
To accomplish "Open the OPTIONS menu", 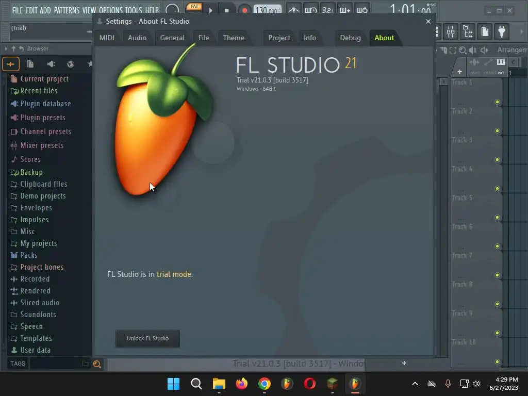I will tap(111, 10).
